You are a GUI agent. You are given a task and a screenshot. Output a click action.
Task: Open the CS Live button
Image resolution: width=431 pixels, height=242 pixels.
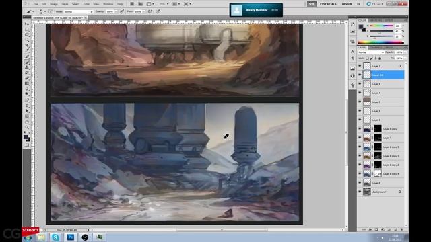375,4
